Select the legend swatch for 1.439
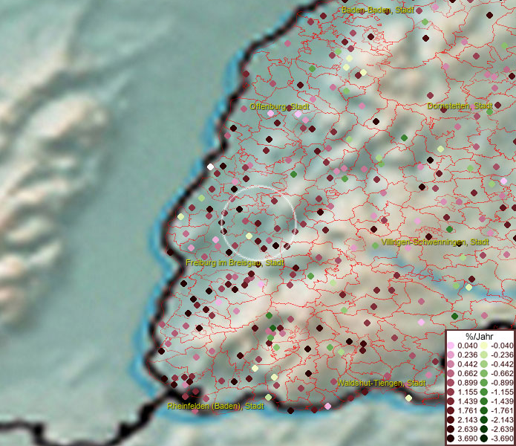This screenshot has width=516, height=446. 451,401
